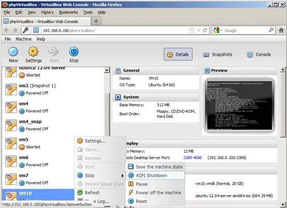287x208 pixels.
Task: Click the vm3 OS icon
Action: tap(11, 89)
